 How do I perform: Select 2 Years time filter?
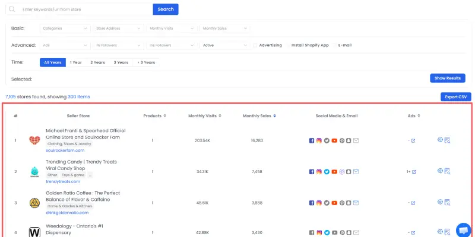point(97,63)
